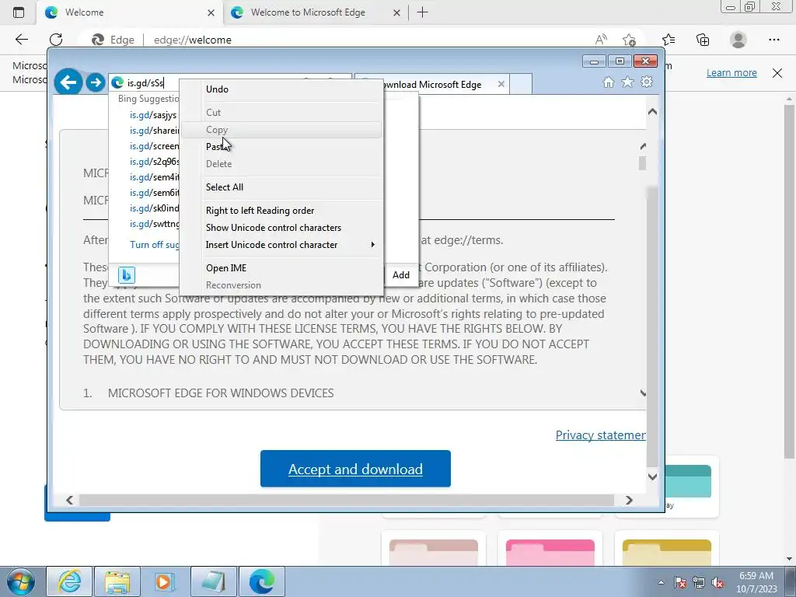The height and width of the screenshot is (597, 796).
Task: Open Internet Explorer home icon
Action: click(x=608, y=82)
